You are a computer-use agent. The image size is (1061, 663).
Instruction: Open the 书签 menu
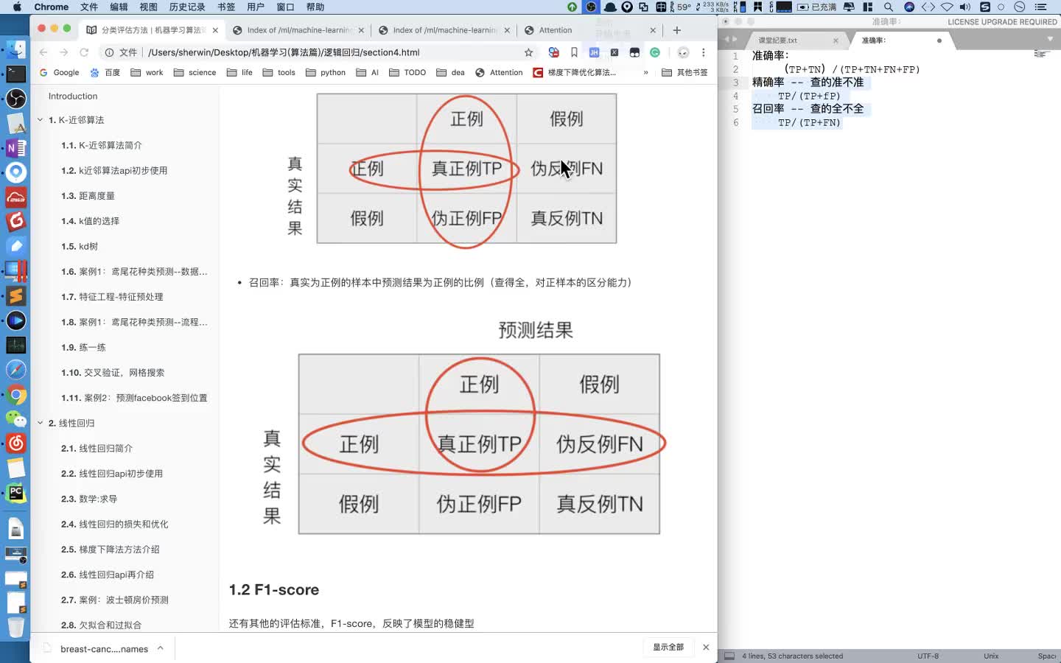226,7
